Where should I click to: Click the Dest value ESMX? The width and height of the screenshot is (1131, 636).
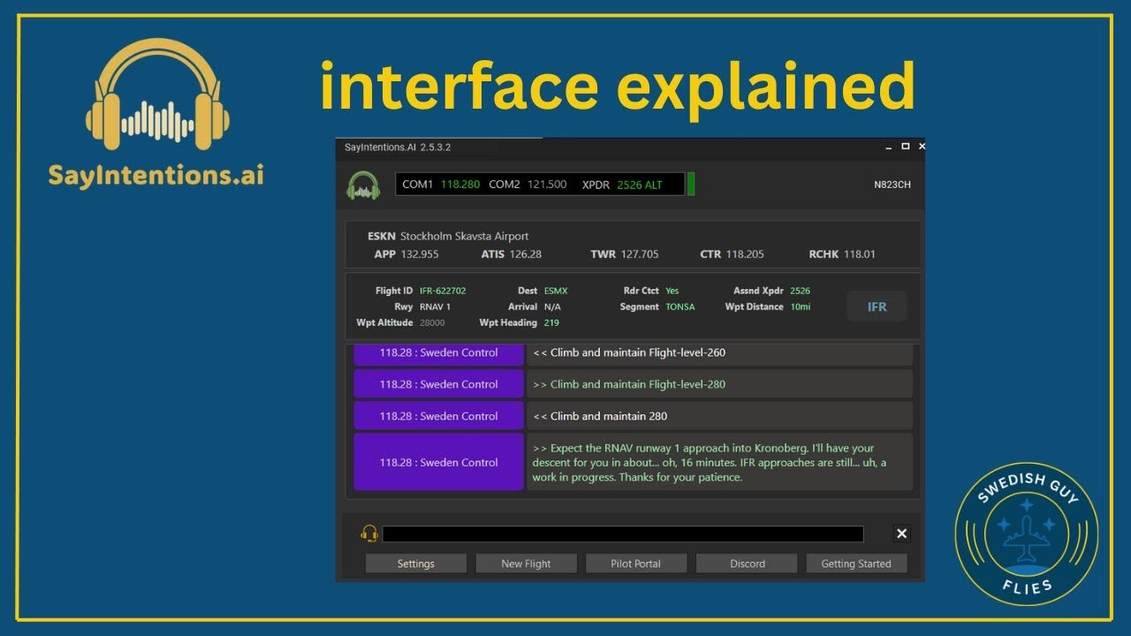556,291
